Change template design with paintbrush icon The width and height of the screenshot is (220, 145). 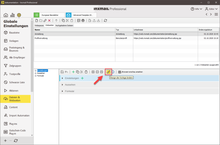click(x=108, y=72)
